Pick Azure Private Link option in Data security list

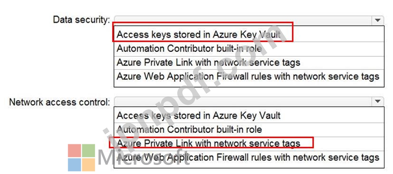[249, 62]
